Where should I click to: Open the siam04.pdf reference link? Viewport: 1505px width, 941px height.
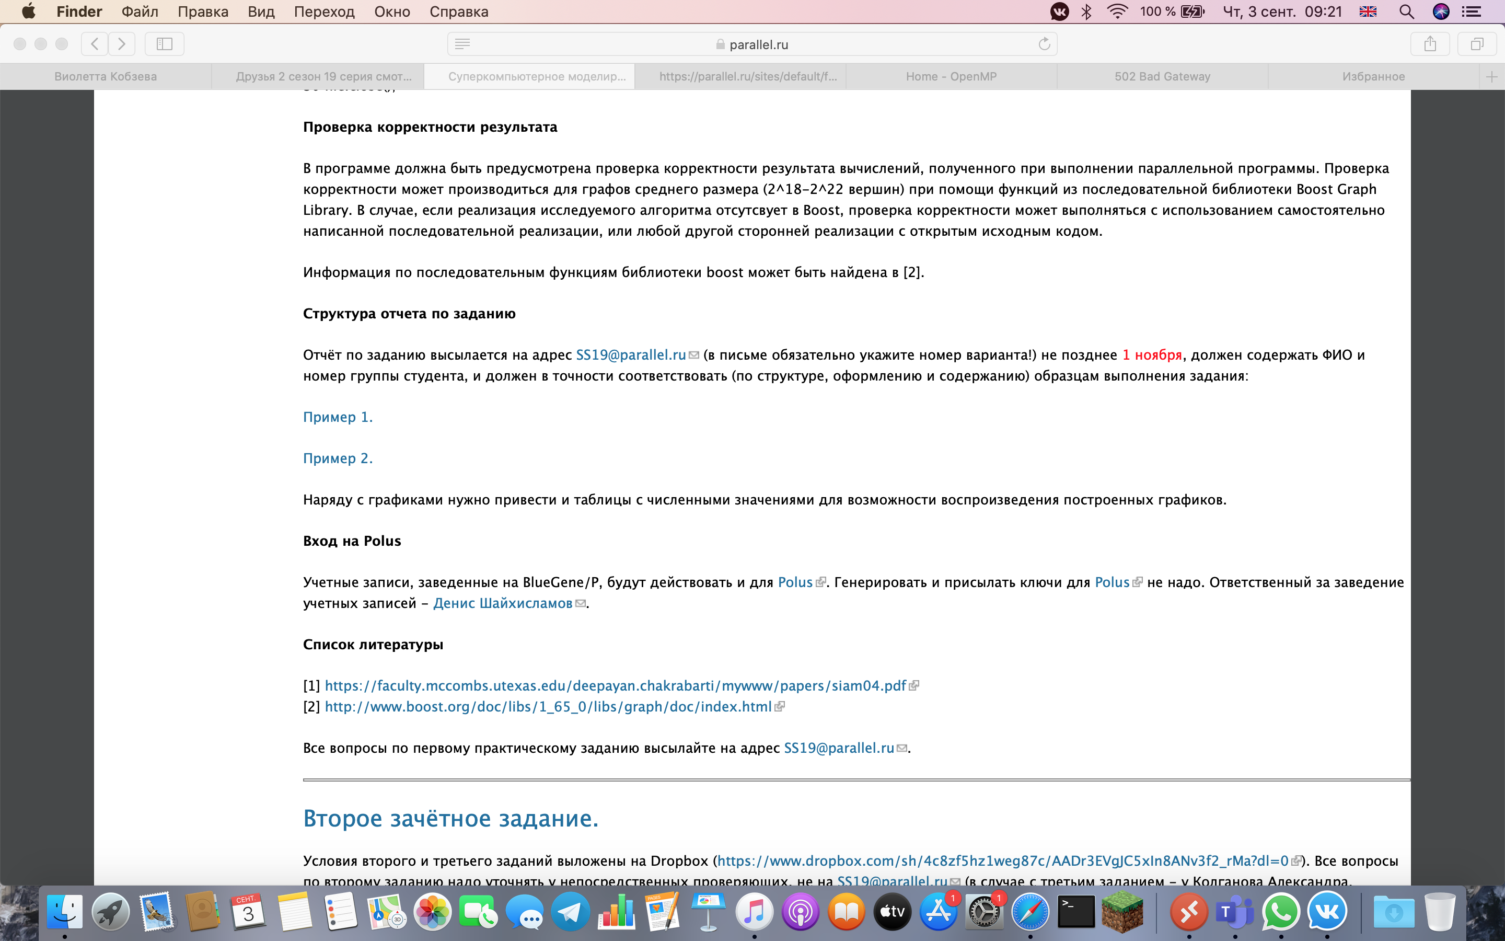[615, 685]
